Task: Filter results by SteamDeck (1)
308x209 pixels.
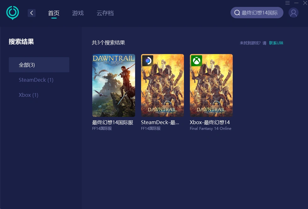Action: [x=36, y=80]
